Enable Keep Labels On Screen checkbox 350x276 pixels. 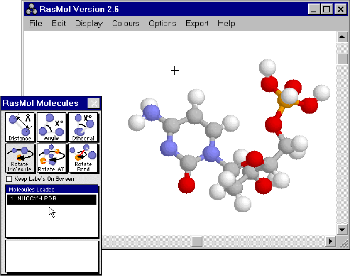click(x=9, y=179)
